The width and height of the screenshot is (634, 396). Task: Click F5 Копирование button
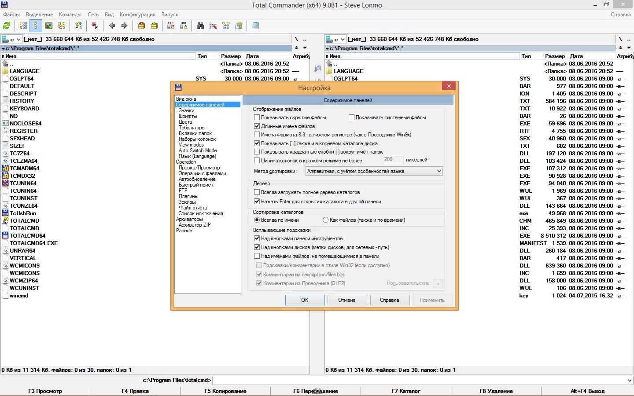point(225,391)
